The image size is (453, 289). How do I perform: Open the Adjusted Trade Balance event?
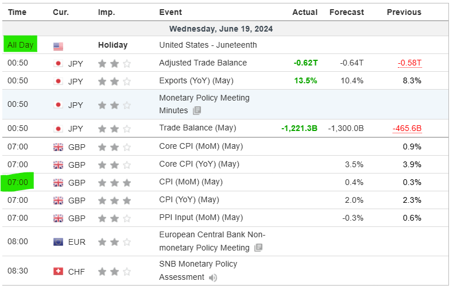pos(203,63)
